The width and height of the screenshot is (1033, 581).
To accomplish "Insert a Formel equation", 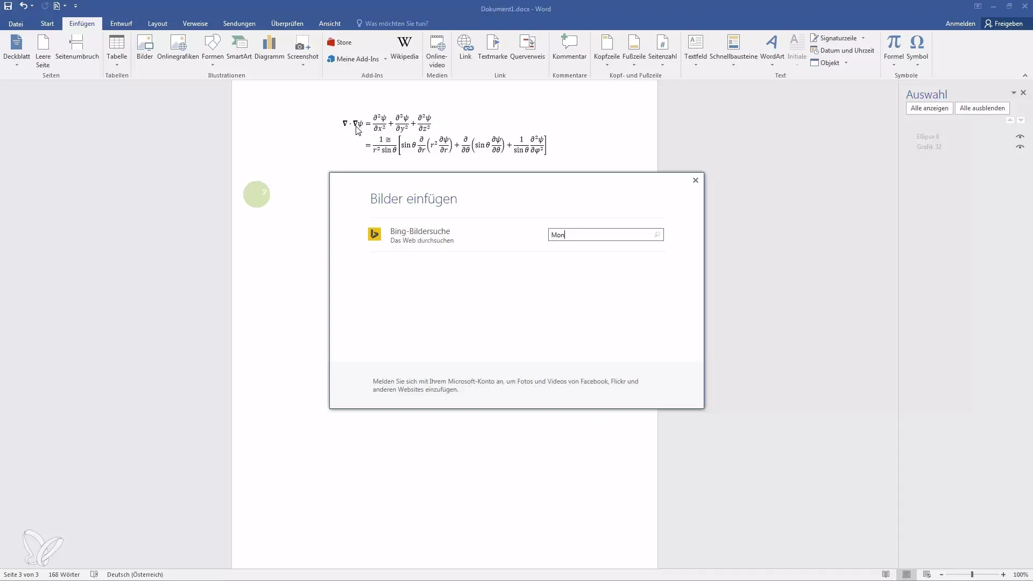I will coord(894,49).
